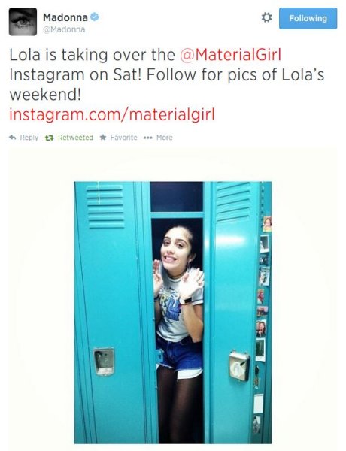Viewport: 346px width, 451px height.
Task: Expand the More options menu
Action: click(165, 138)
